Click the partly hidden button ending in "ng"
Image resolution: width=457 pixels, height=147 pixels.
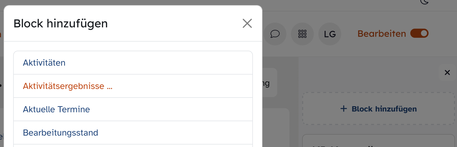[269, 83]
